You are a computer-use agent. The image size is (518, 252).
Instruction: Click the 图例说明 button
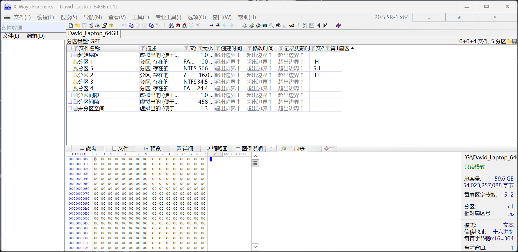point(249,149)
